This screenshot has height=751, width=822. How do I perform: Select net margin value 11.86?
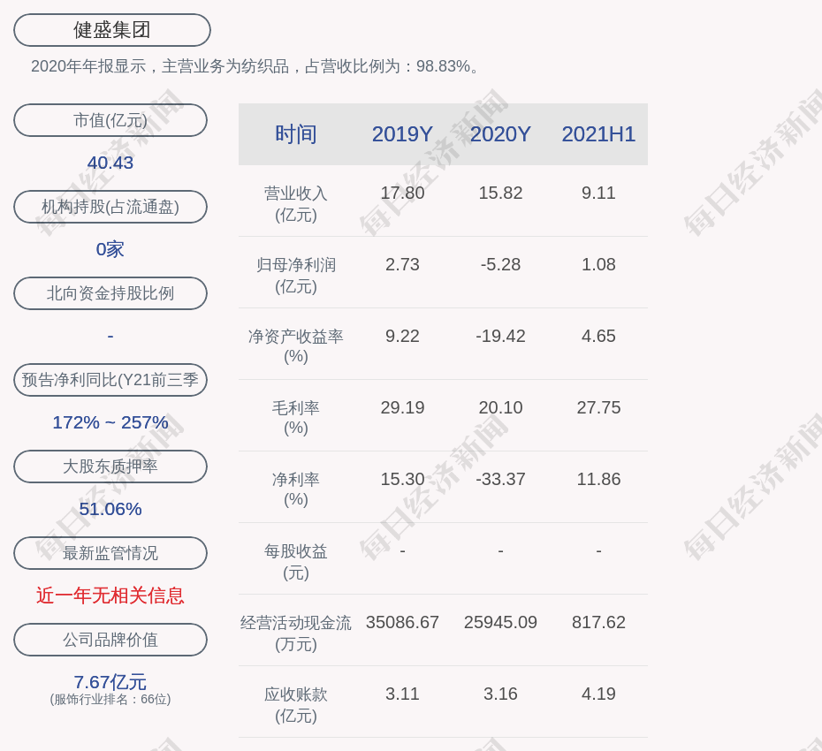pyautogui.click(x=598, y=479)
